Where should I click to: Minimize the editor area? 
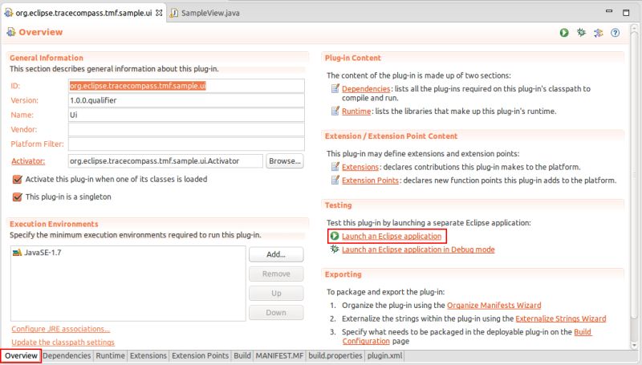(609, 11)
